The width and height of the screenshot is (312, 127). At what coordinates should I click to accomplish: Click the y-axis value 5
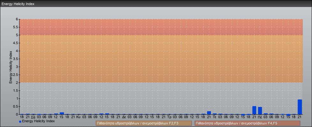click(17, 35)
